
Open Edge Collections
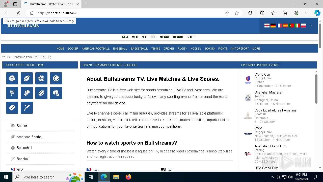pyautogui.click(x=285, y=13)
